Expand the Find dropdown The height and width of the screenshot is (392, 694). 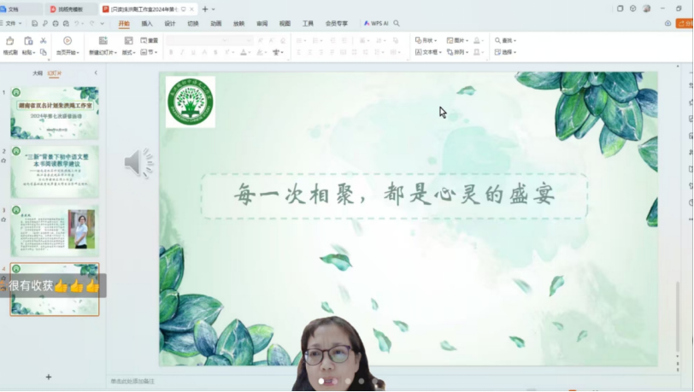point(506,40)
